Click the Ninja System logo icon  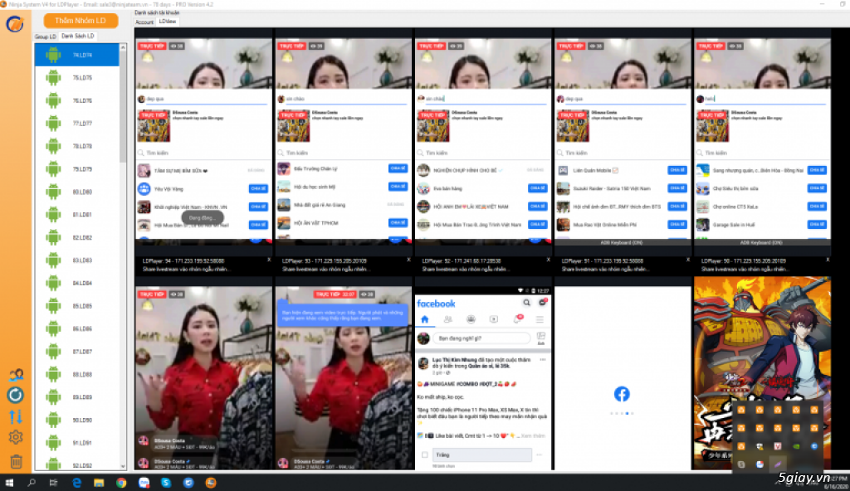tap(15, 24)
